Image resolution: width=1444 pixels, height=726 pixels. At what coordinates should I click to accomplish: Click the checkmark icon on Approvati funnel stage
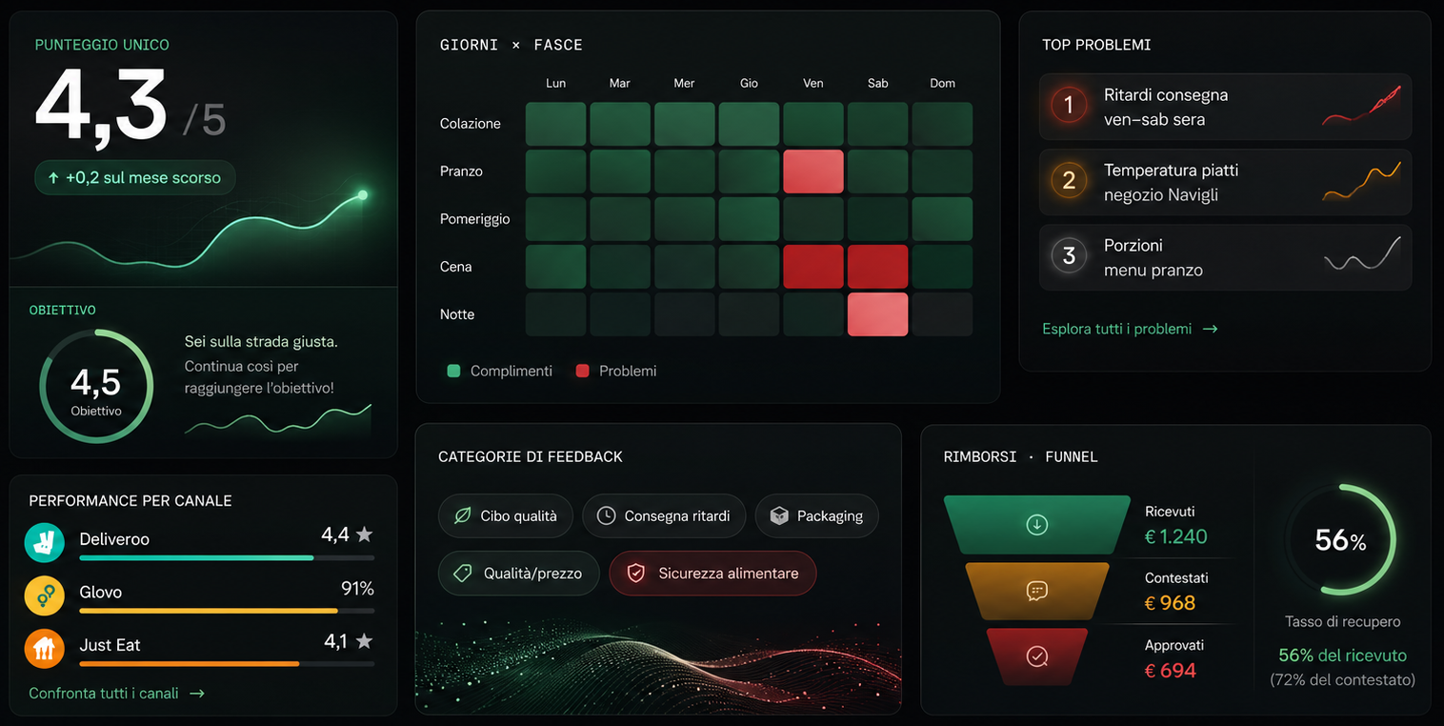coord(1036,655)
